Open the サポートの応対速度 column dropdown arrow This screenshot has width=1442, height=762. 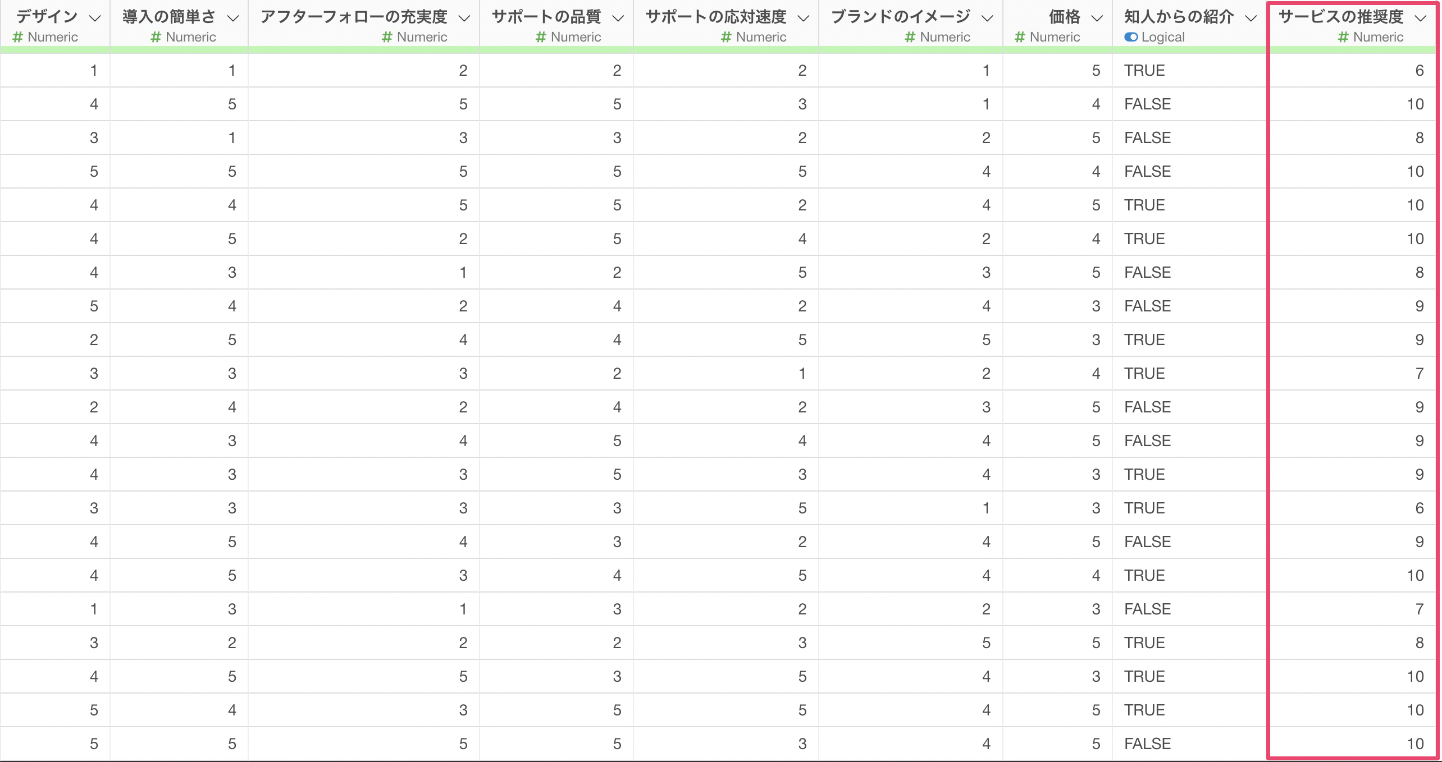(803, 18)
